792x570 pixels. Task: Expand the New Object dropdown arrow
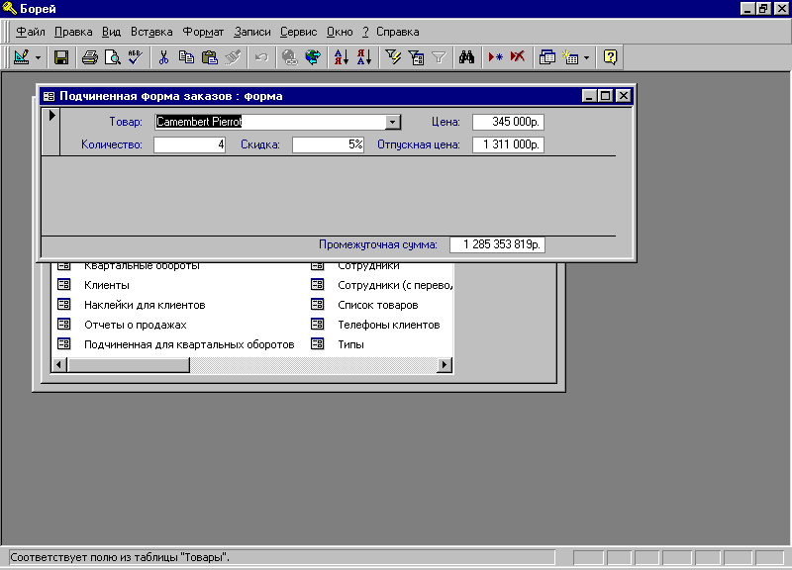[586, 57]
